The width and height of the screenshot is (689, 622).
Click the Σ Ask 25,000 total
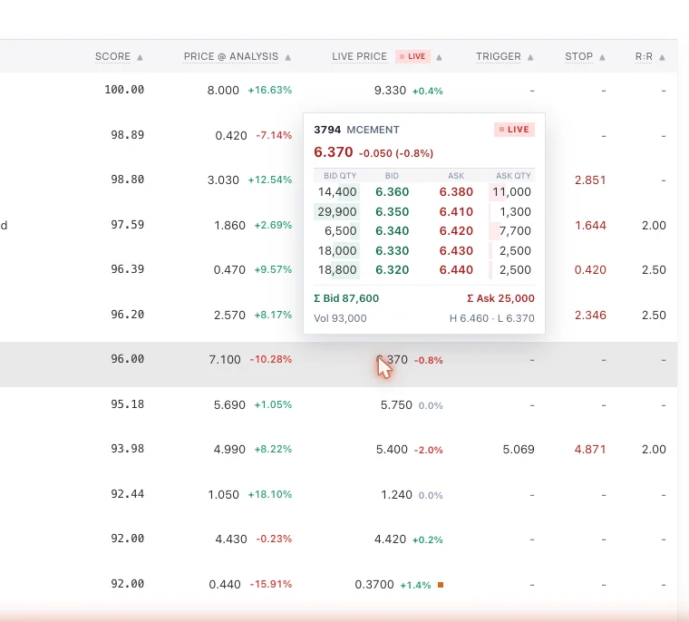pos(500,298)
